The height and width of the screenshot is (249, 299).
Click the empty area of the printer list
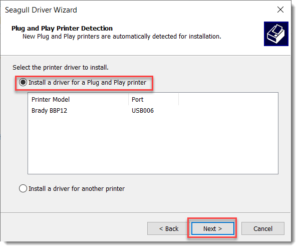pos(153,144)
